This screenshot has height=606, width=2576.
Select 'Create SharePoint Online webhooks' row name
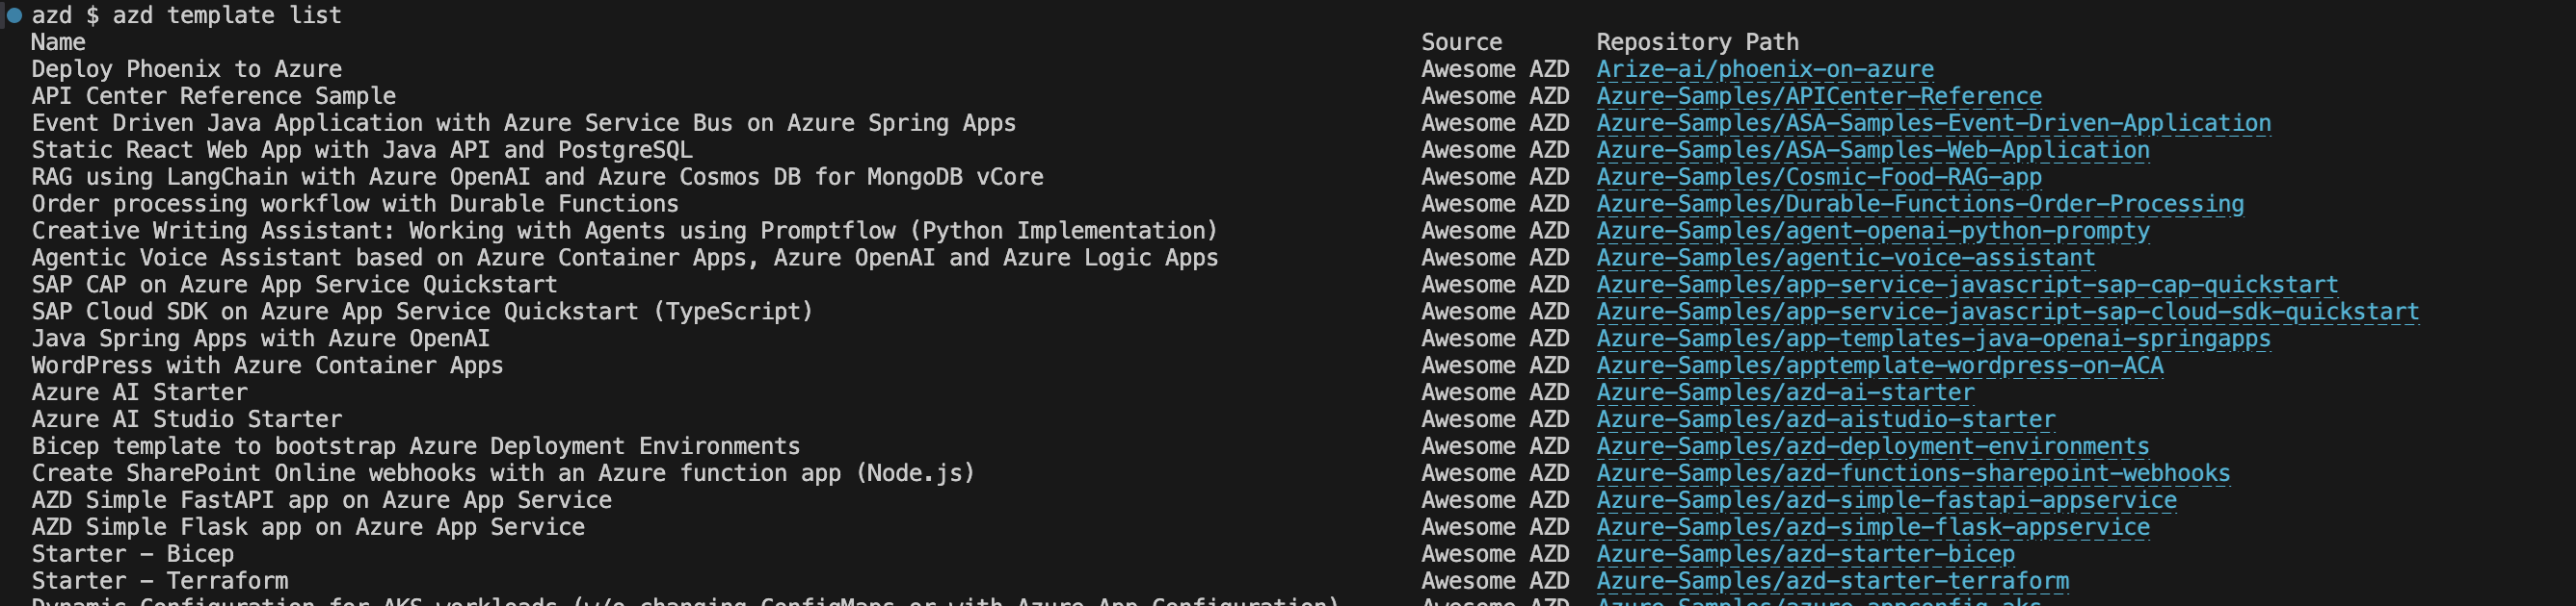[x=503, y=473]
